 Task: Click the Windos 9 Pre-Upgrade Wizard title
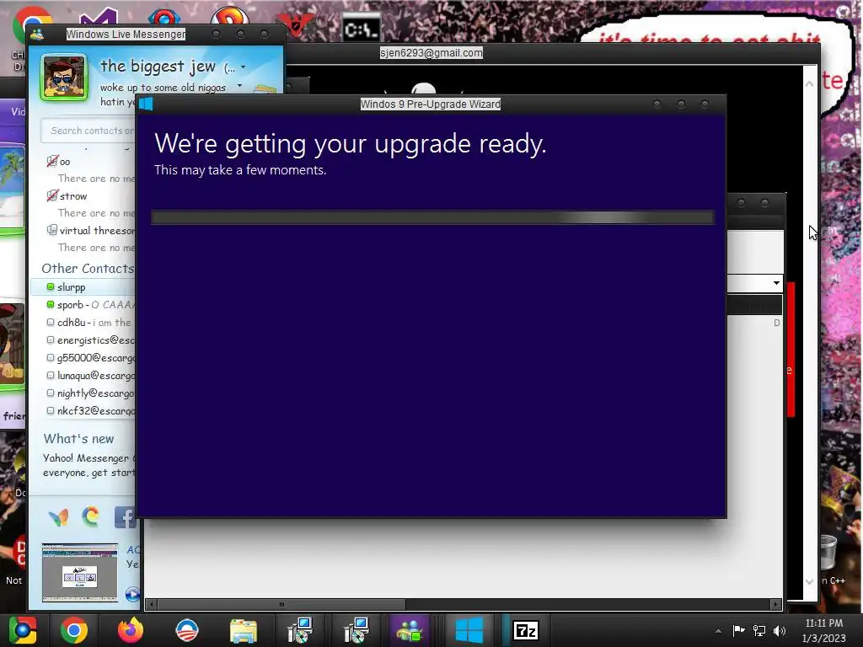click(x=431, y=104)
